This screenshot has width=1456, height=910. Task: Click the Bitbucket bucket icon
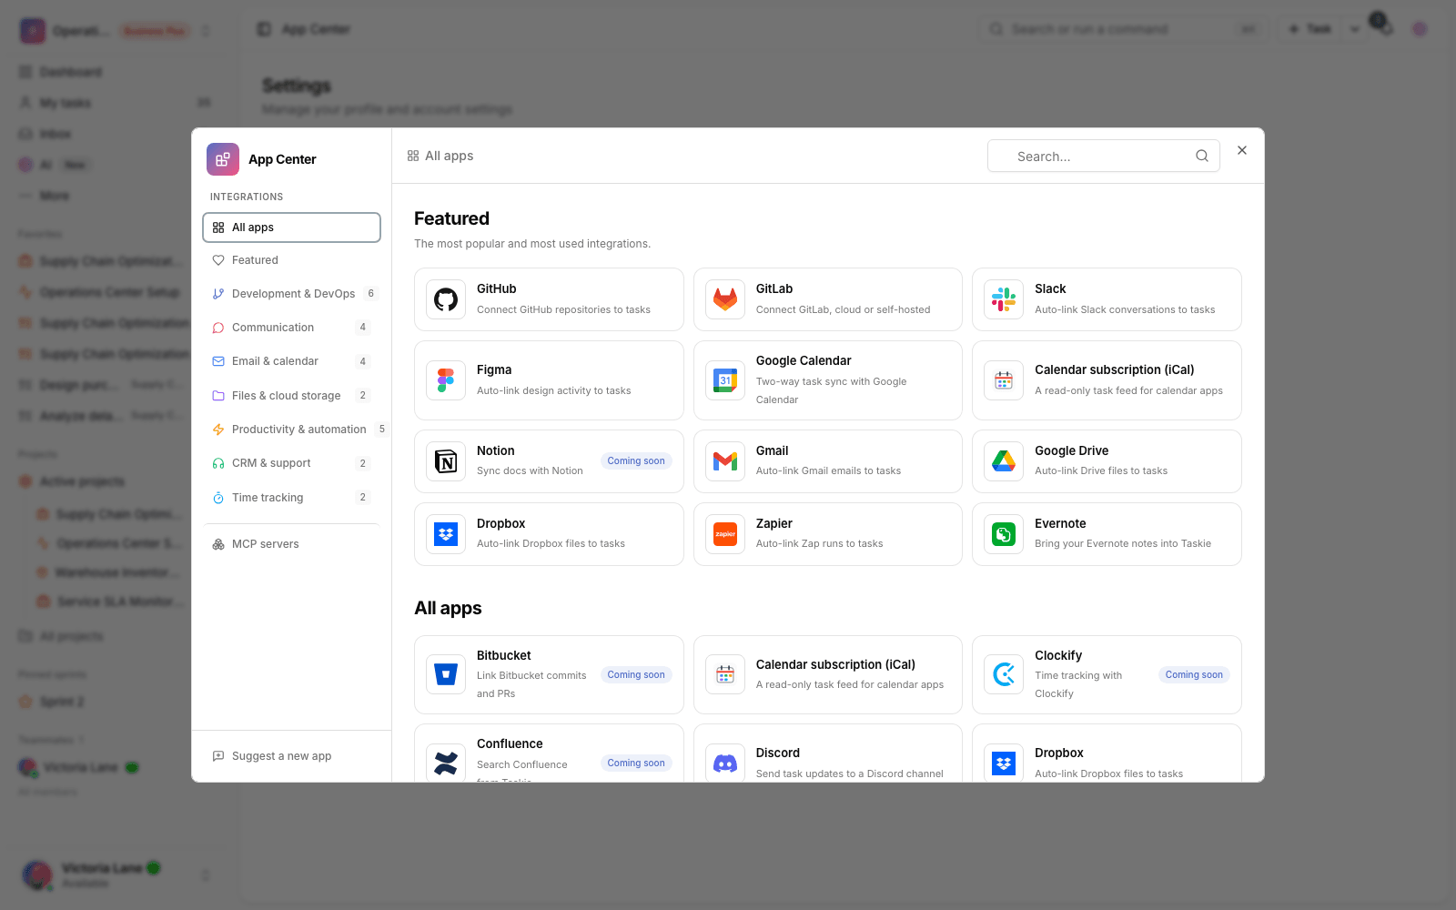446,674
